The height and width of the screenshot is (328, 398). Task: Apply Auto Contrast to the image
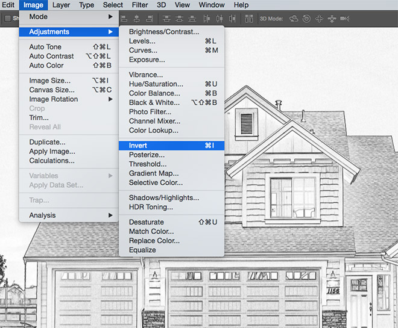coord(52,57)
